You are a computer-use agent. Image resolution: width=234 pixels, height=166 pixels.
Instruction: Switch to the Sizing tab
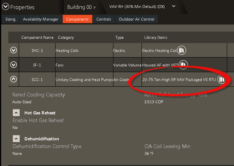coord(11,19)
